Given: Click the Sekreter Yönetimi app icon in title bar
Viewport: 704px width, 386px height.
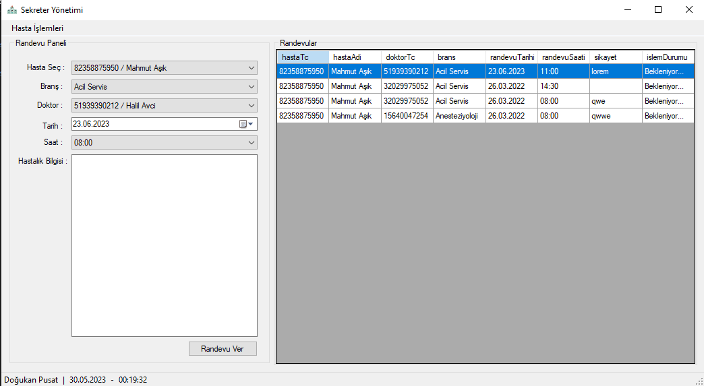Looking at the screenshot, I should pyautogui.click(x=12, y=10).
